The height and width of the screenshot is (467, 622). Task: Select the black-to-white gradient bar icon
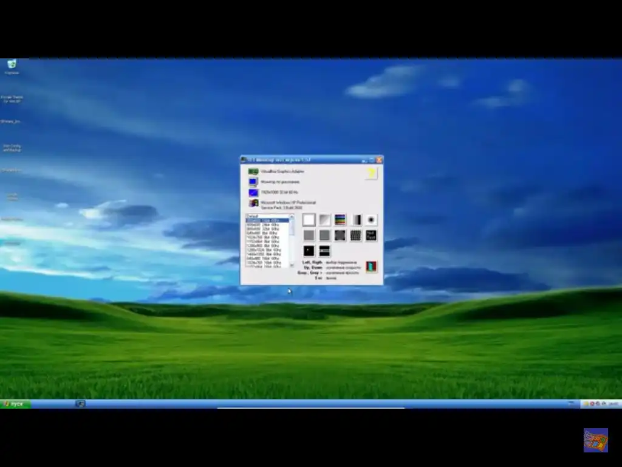356,220
